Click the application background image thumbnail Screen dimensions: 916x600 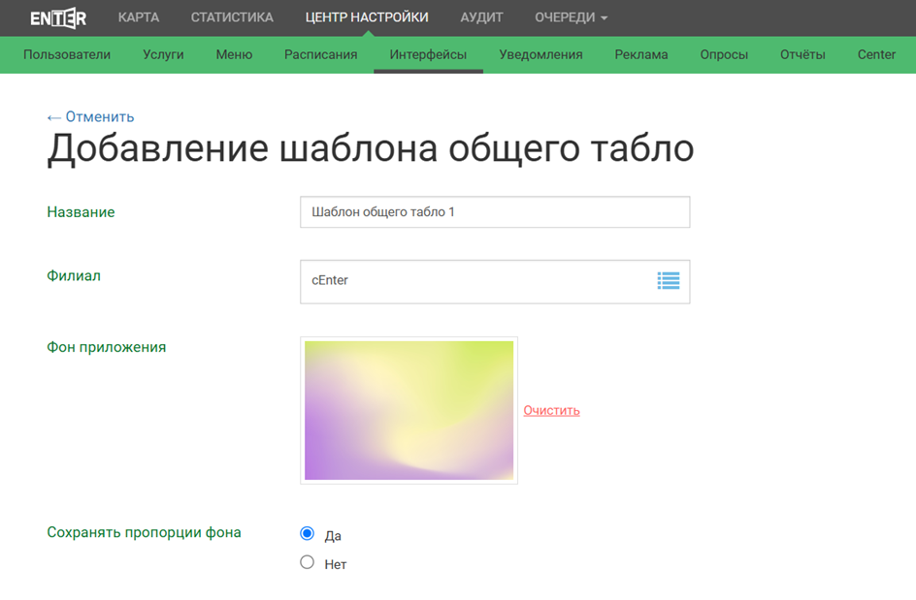tap(409, 410)
